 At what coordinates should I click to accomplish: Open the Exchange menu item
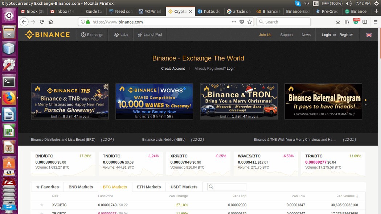tap(92, 35)
